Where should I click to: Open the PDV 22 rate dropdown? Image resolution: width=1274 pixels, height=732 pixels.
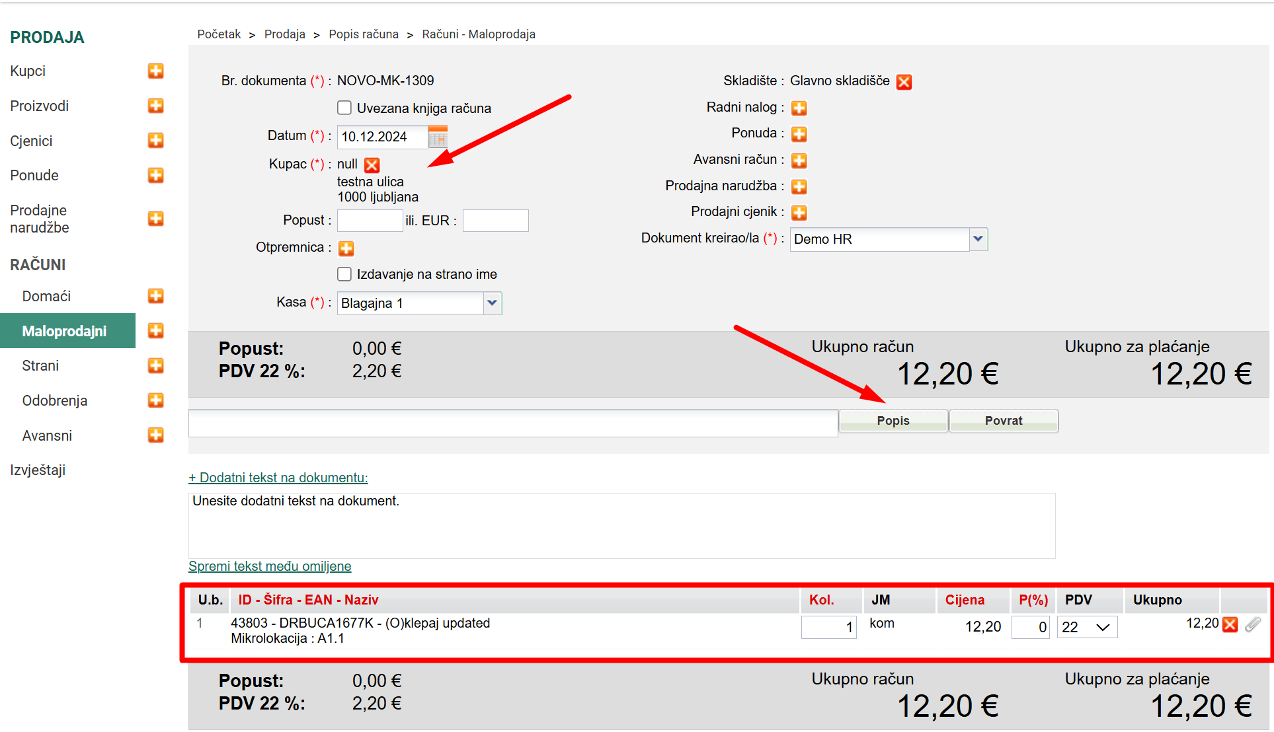click(x=1087, y=627)
